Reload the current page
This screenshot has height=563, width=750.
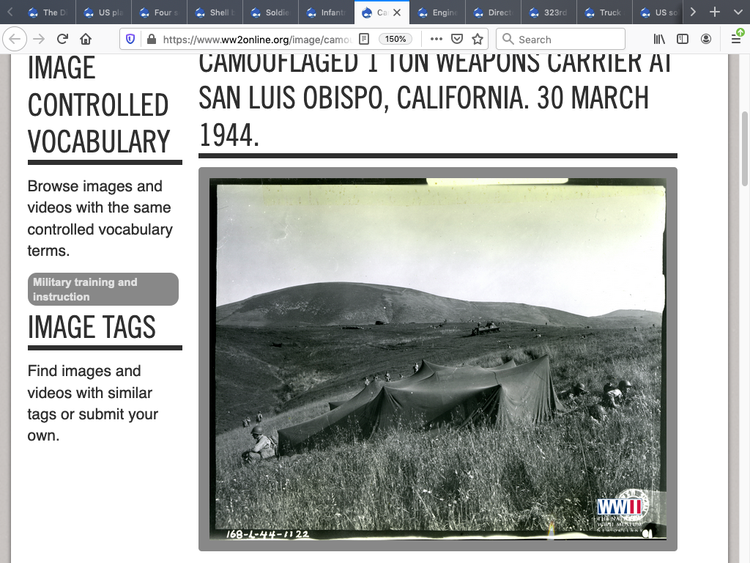click(x=63, y=40)
